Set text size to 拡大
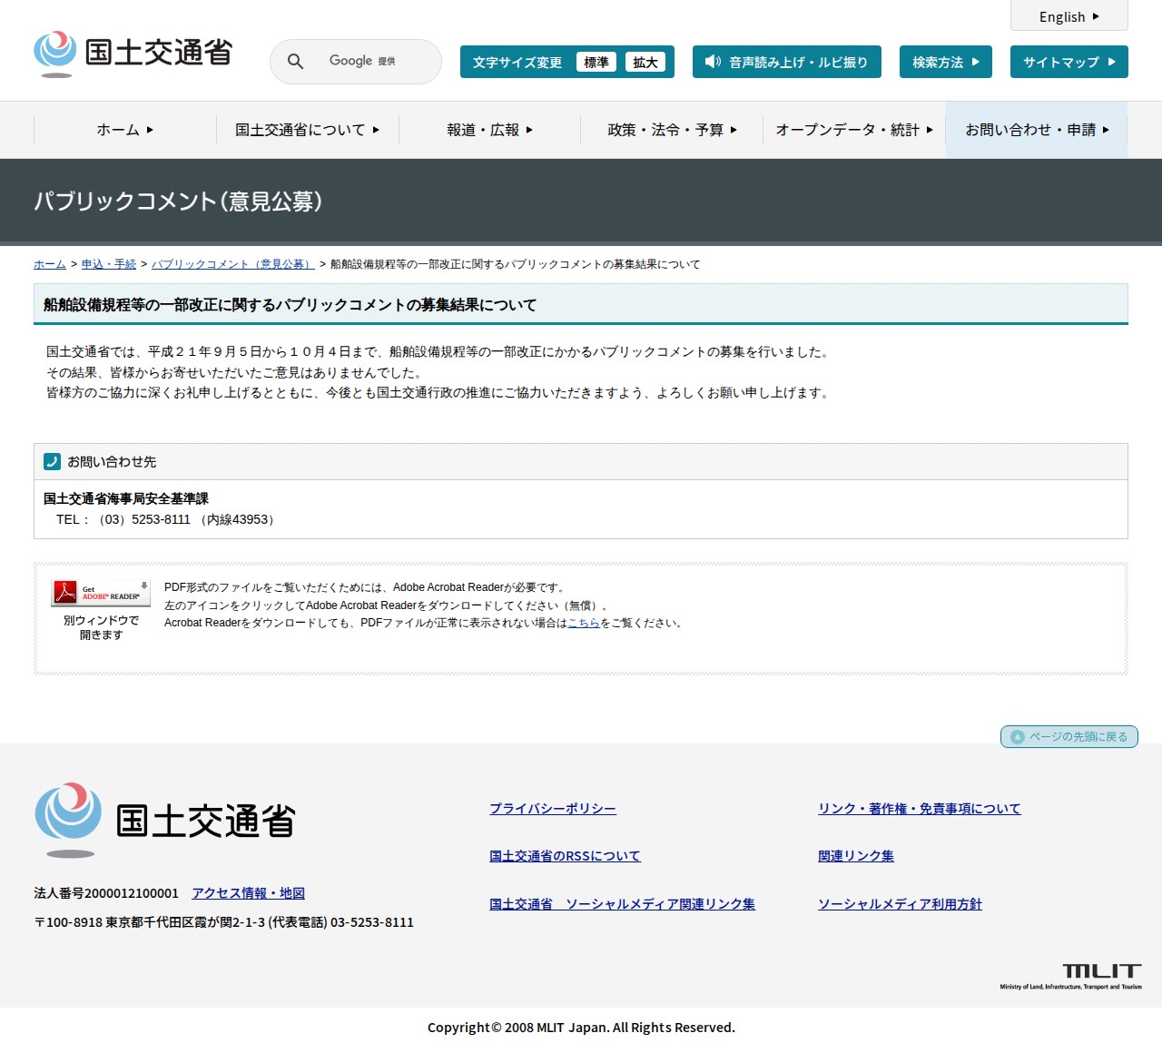Screen dimensions: 1162x1053 pos(645,63)
